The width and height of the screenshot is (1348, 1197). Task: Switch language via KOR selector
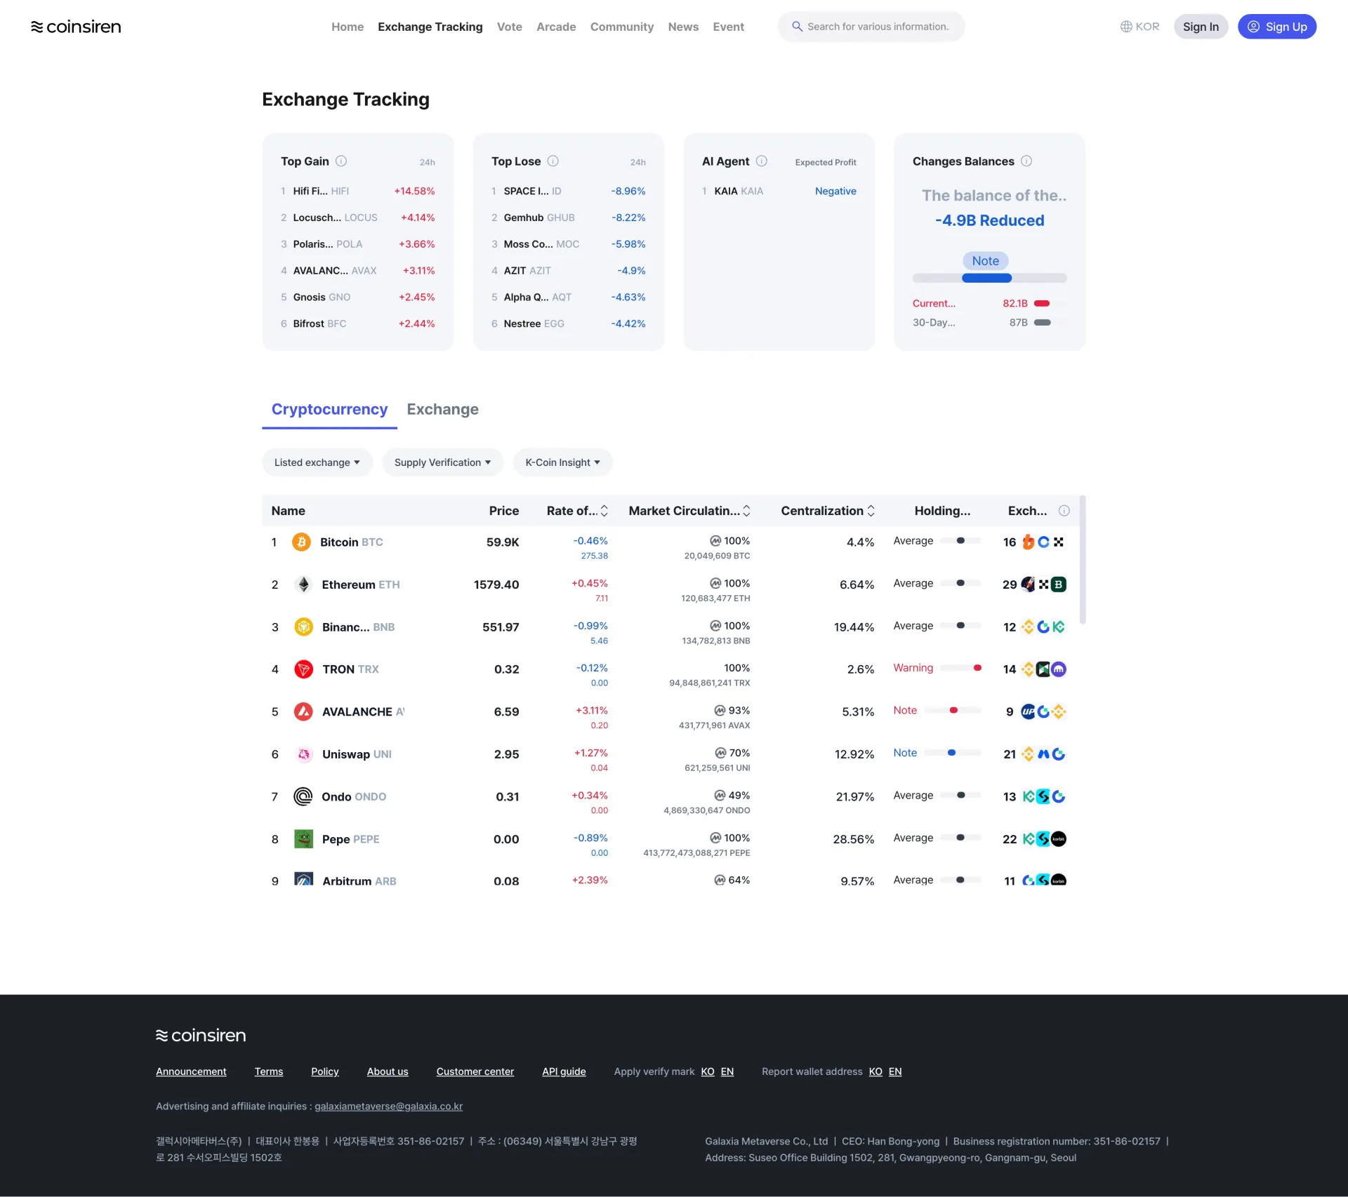point(1139,27)
